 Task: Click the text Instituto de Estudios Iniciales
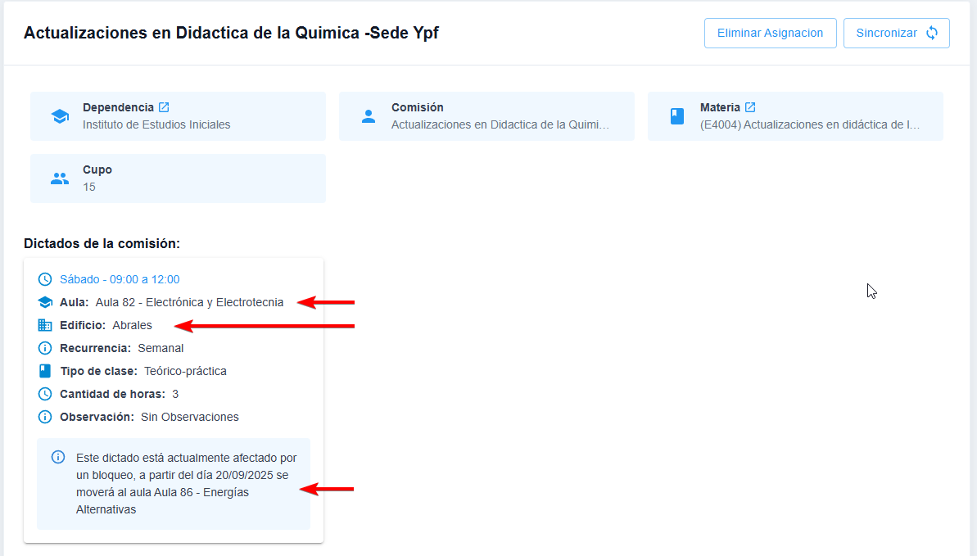click(x=156, y=124)
